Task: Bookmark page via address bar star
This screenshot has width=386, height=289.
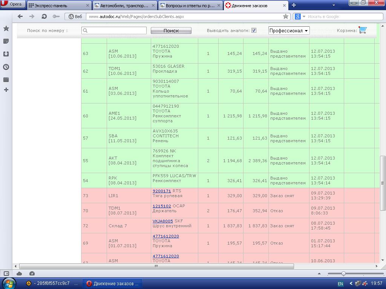Action: tap(285, 17)
